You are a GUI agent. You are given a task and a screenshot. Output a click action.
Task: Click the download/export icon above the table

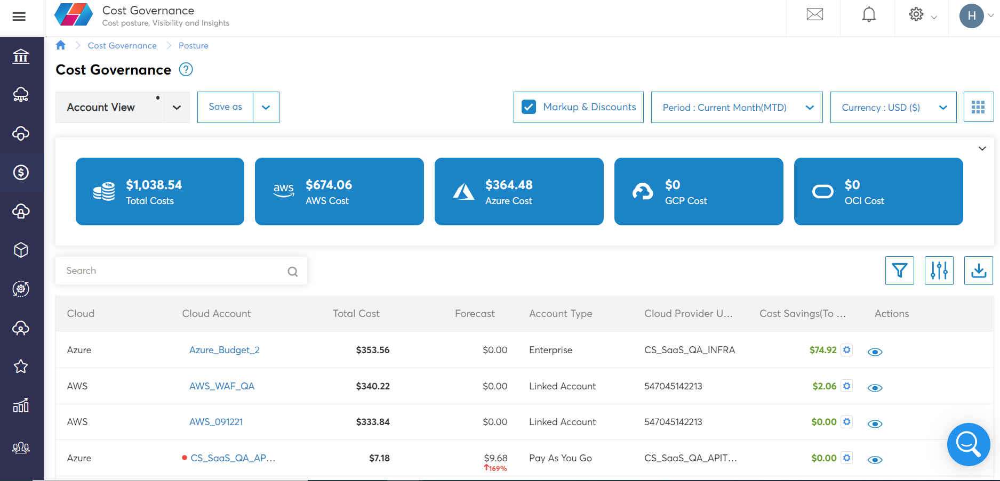point(979,271)
